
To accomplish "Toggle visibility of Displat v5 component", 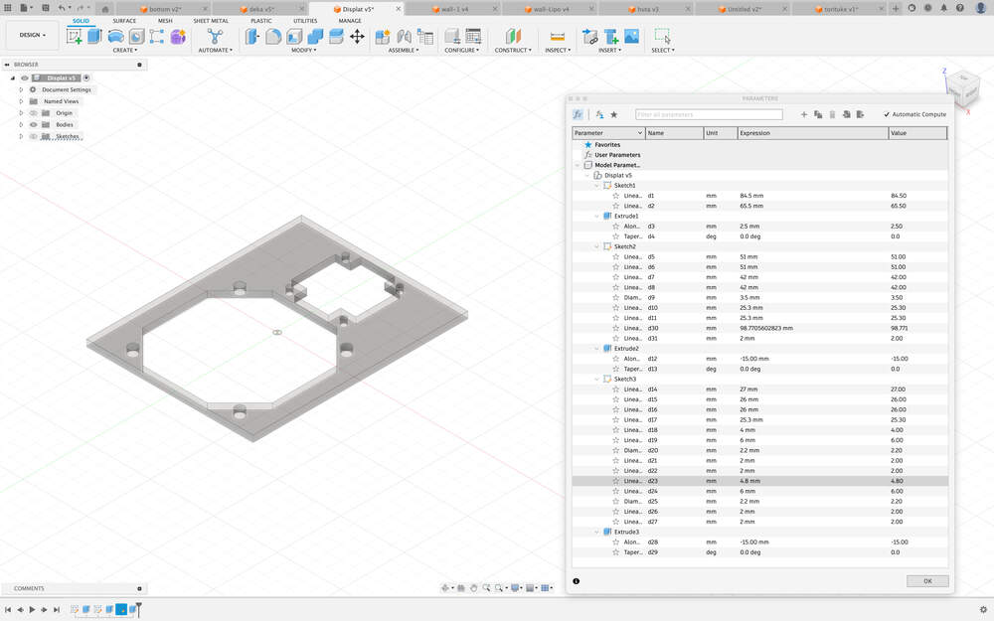I will [25, 78].
